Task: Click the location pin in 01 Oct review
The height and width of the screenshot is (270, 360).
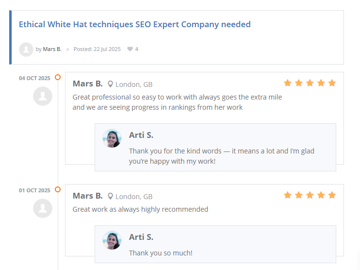Action: coord(111,196)
